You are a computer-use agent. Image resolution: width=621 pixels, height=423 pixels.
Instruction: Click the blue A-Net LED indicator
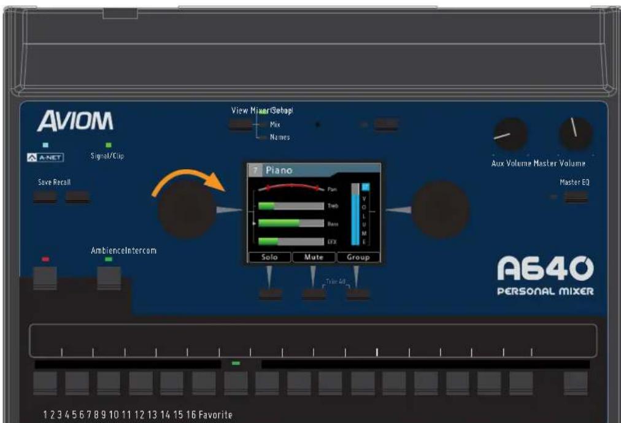(x=45, y=145)
